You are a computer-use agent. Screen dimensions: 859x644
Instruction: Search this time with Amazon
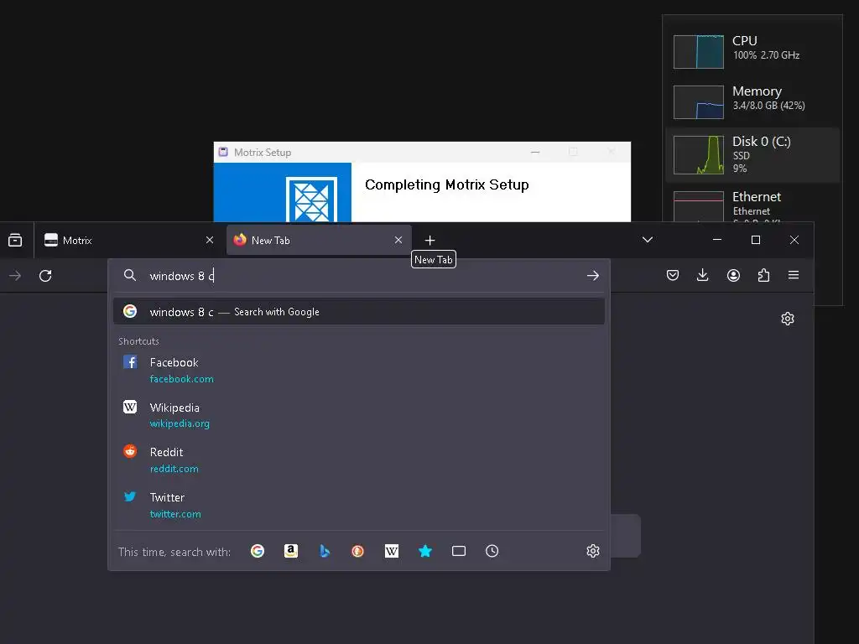pyautogui.click(x=291, y=551)
